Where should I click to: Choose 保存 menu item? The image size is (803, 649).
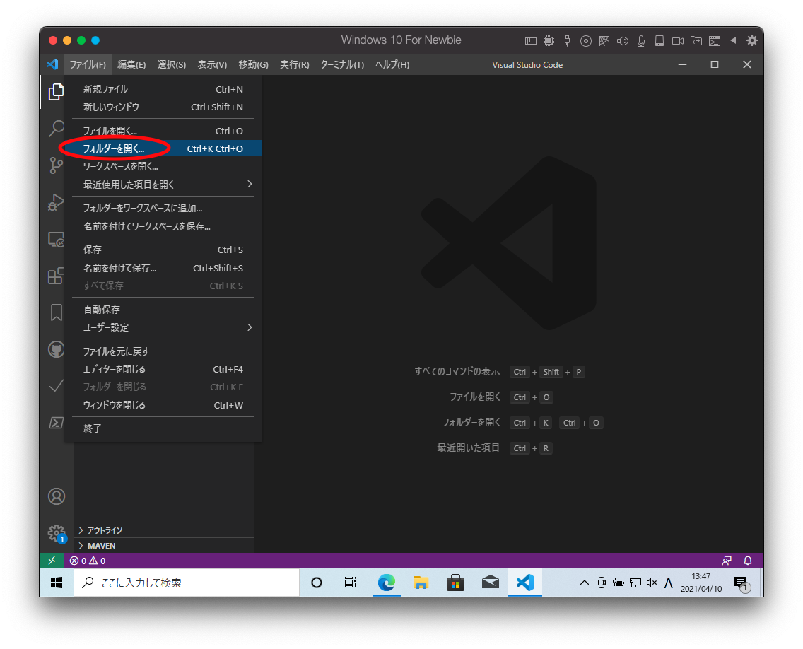pos(163,250)
